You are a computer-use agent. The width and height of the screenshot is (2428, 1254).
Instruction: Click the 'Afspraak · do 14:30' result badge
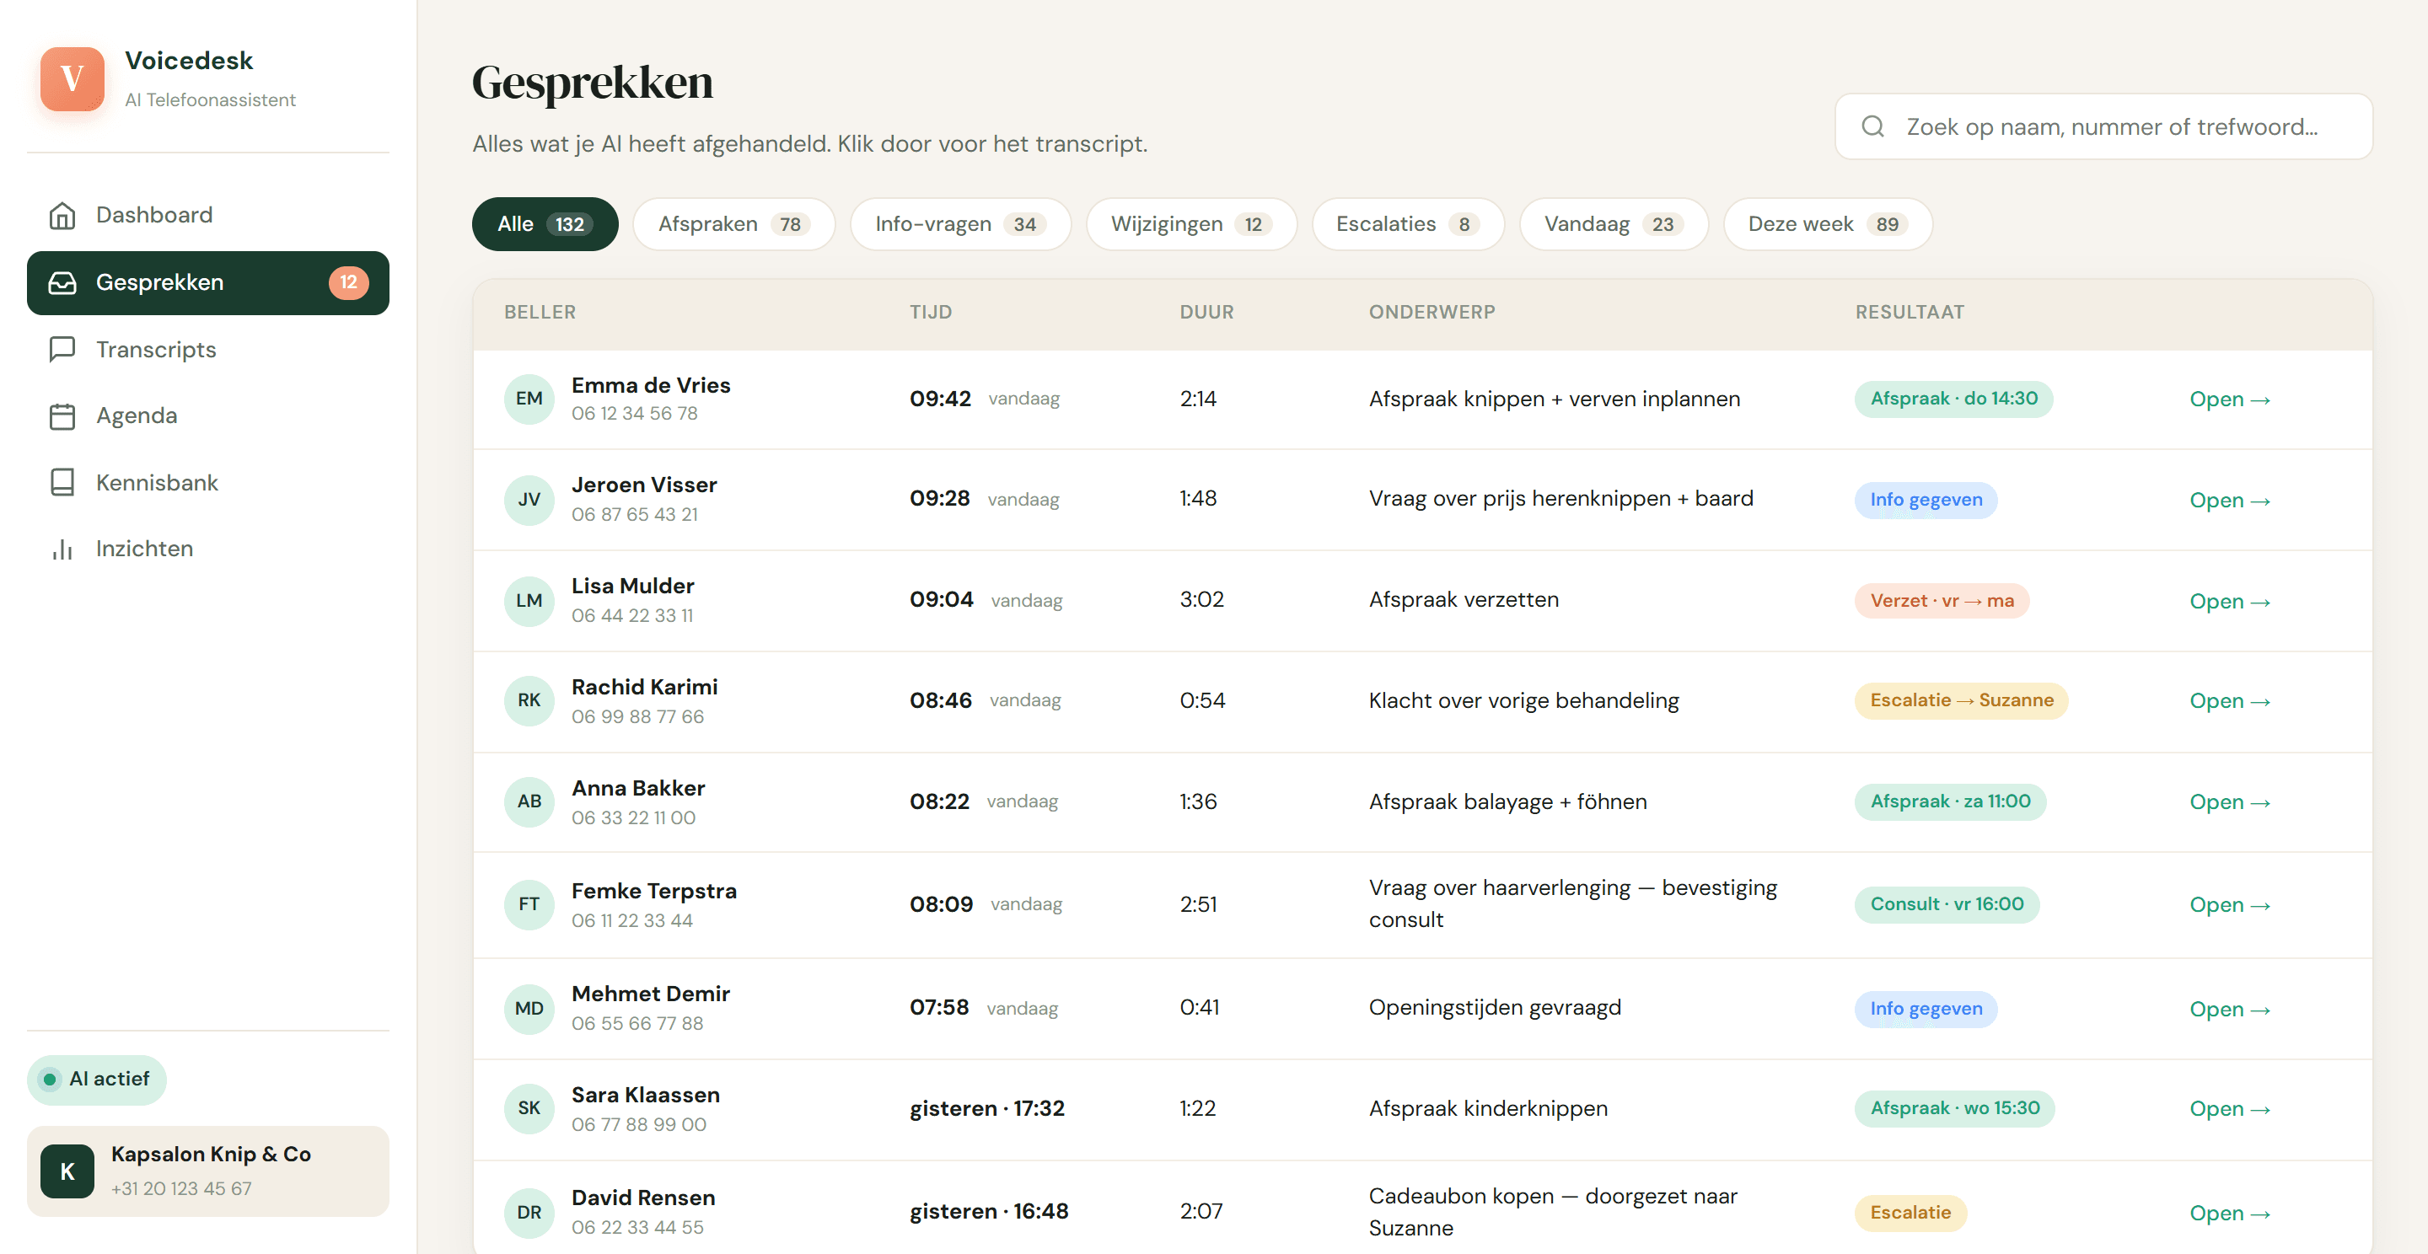(1953, 399)
